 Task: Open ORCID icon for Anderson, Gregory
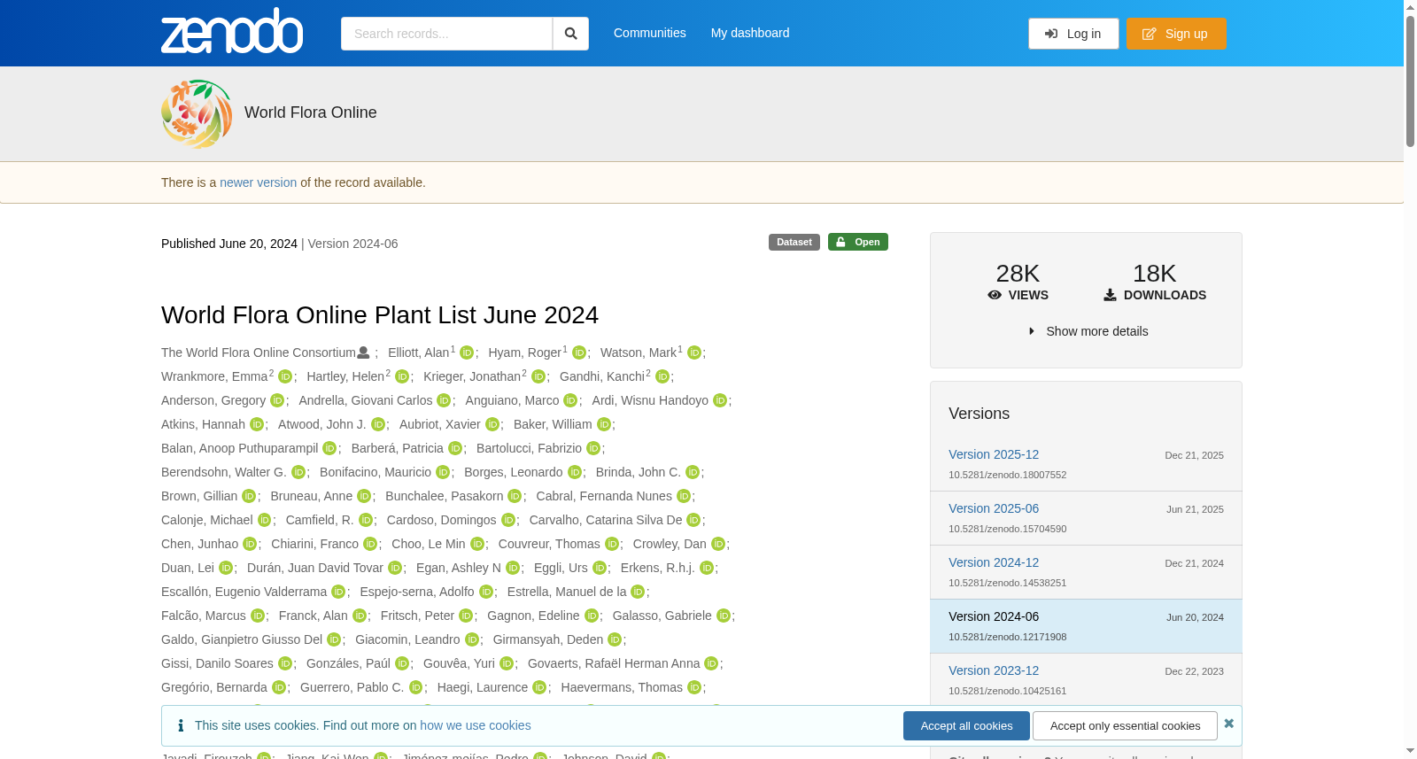point(277,400)
